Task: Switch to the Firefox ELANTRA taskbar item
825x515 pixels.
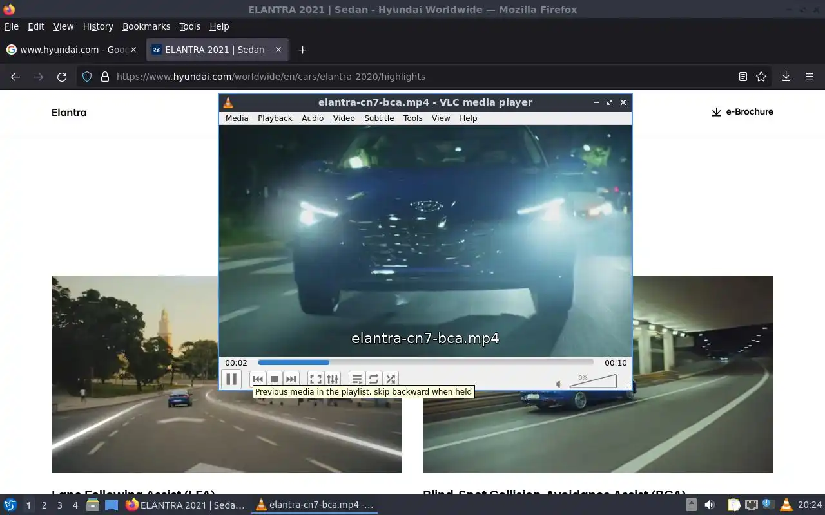Action: [x=186, y=505]
